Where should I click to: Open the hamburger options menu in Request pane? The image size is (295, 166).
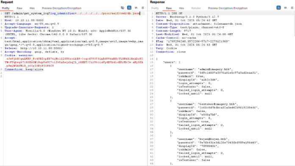pyautogui.click(x=143, y=8)
